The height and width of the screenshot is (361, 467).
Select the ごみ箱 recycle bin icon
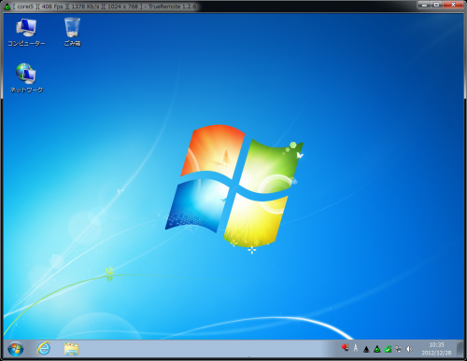72,33
